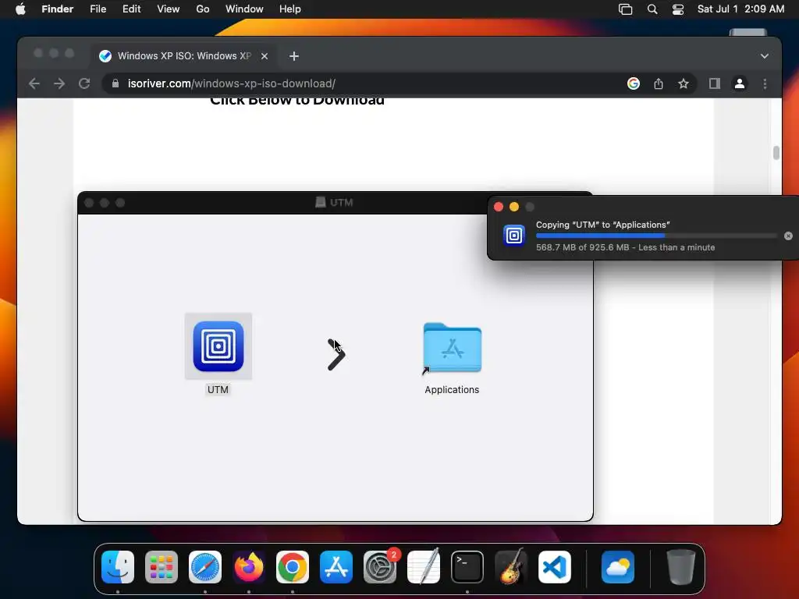Open Chrome three-dot menu
Image resolution: width=799 pixels, height=599 pixels.
coord(765,83)
